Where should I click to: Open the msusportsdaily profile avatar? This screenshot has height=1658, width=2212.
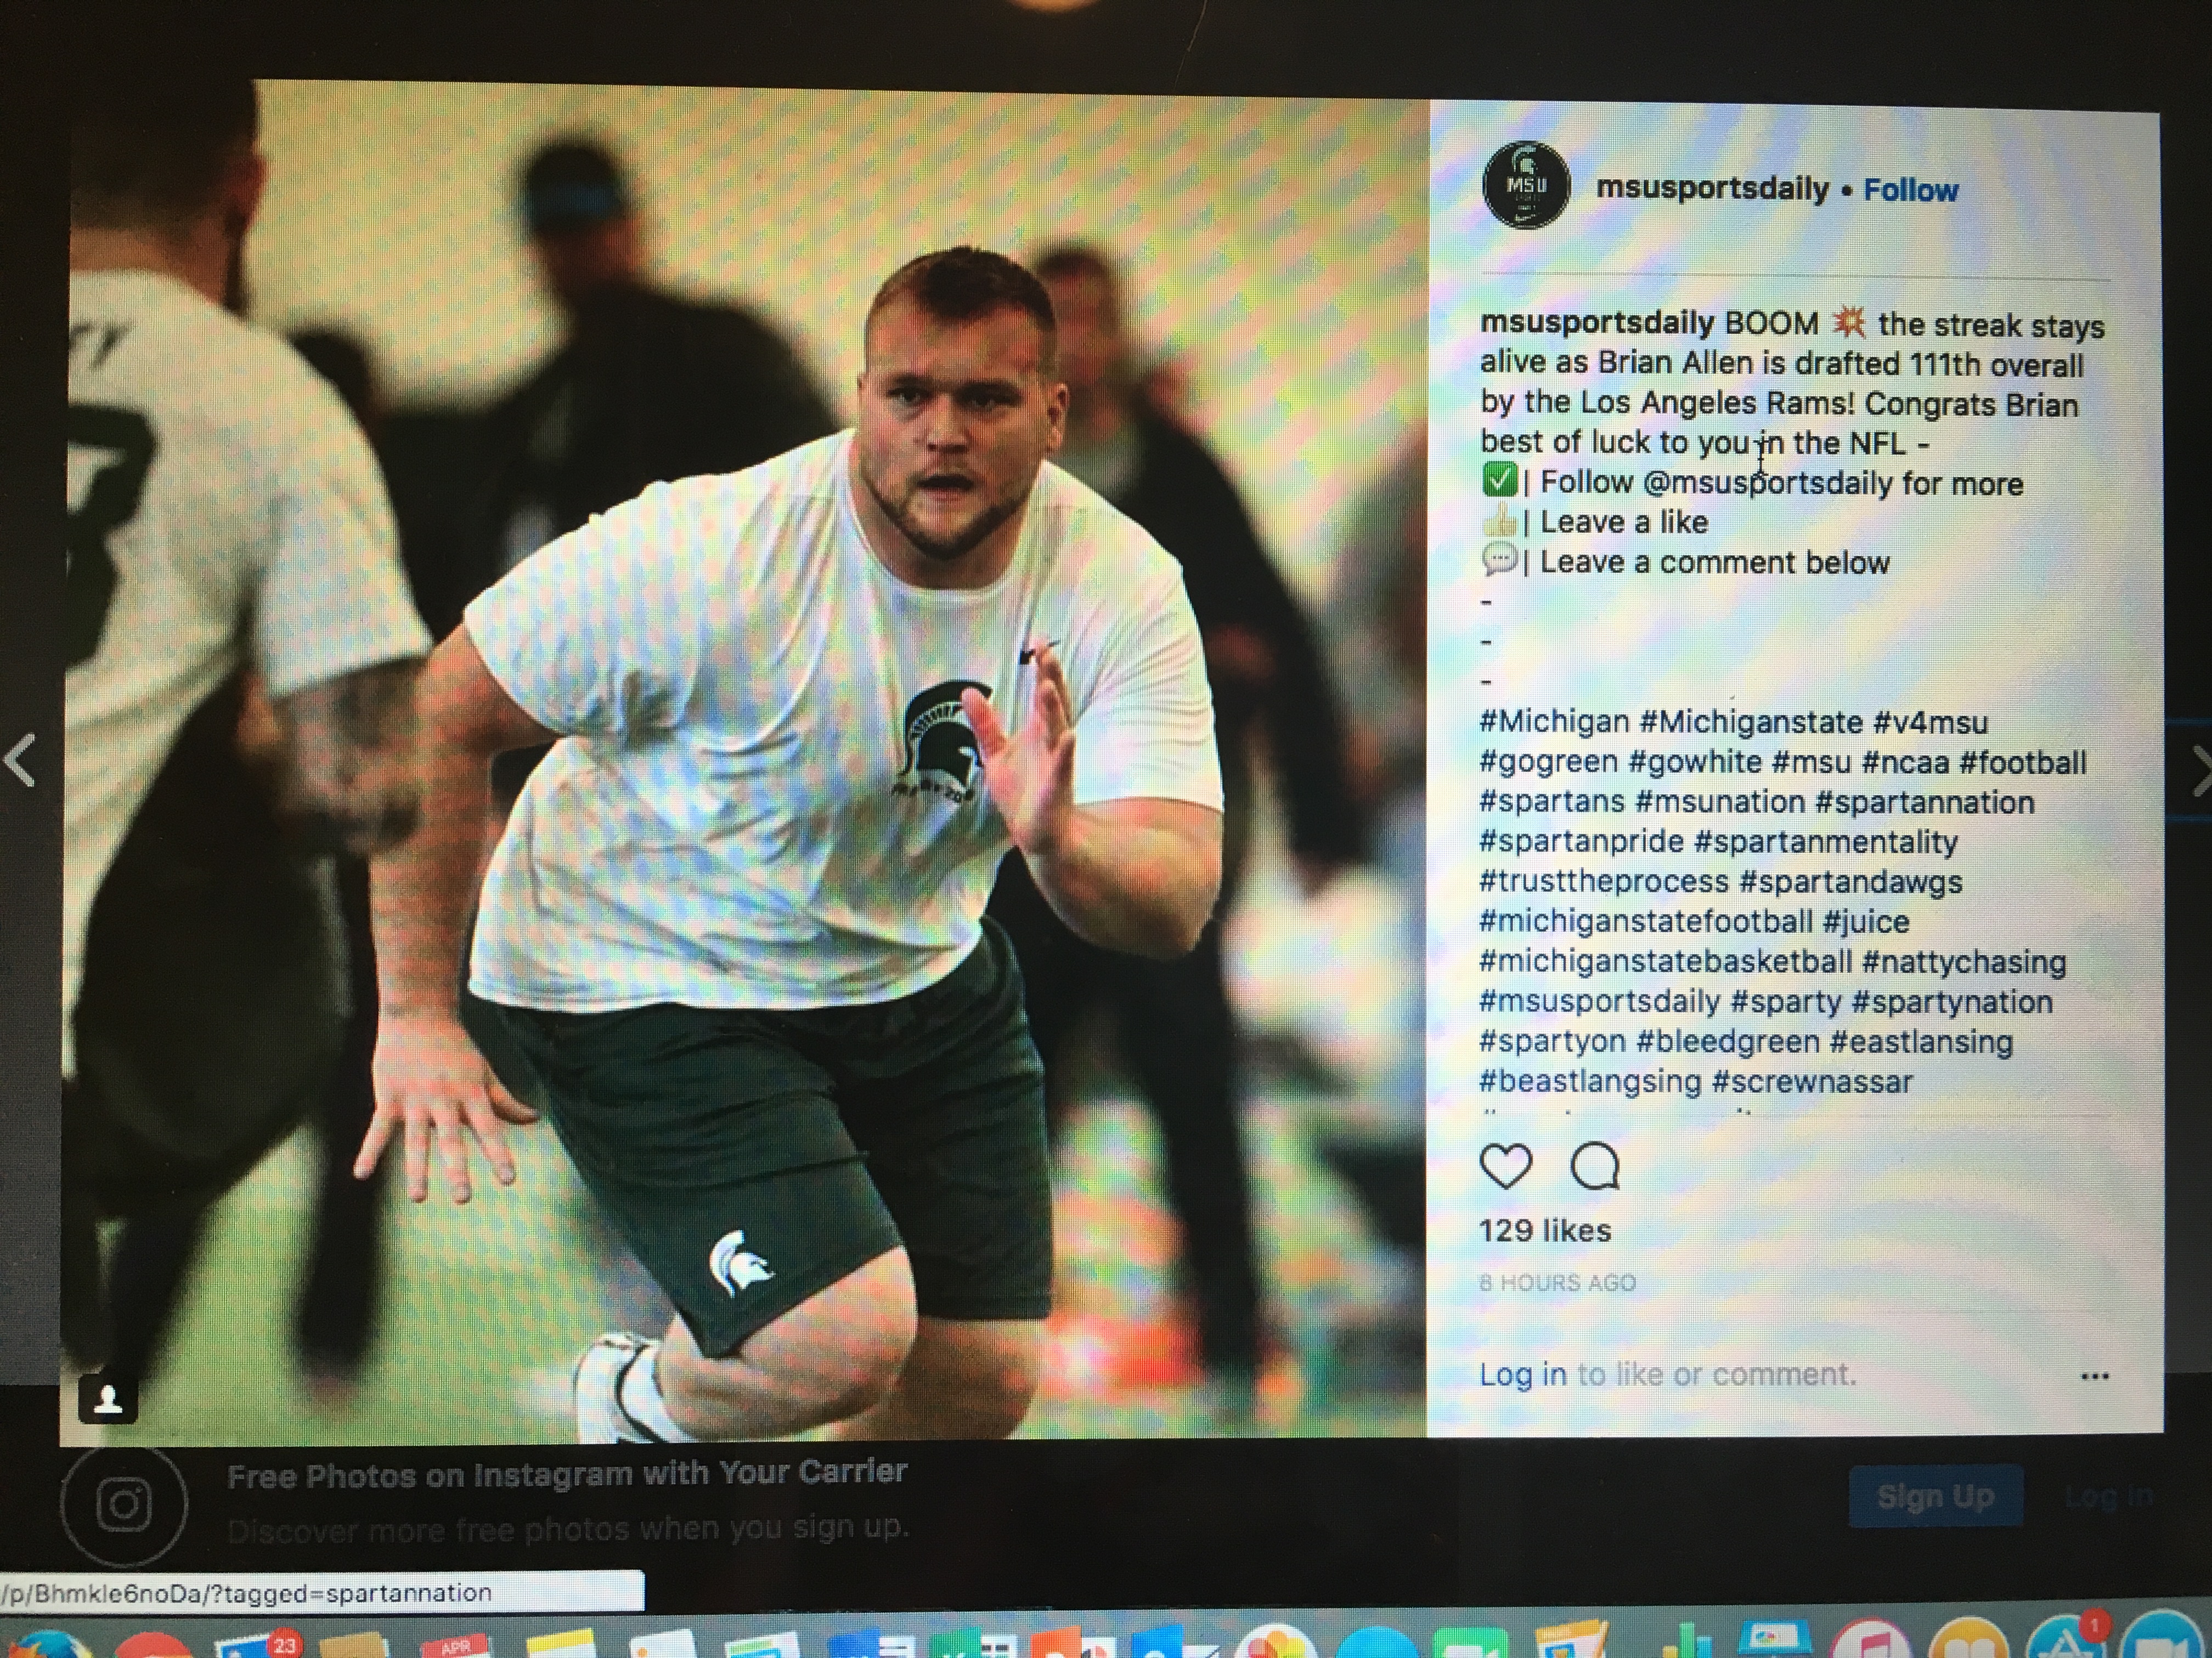pos(1526,186)
